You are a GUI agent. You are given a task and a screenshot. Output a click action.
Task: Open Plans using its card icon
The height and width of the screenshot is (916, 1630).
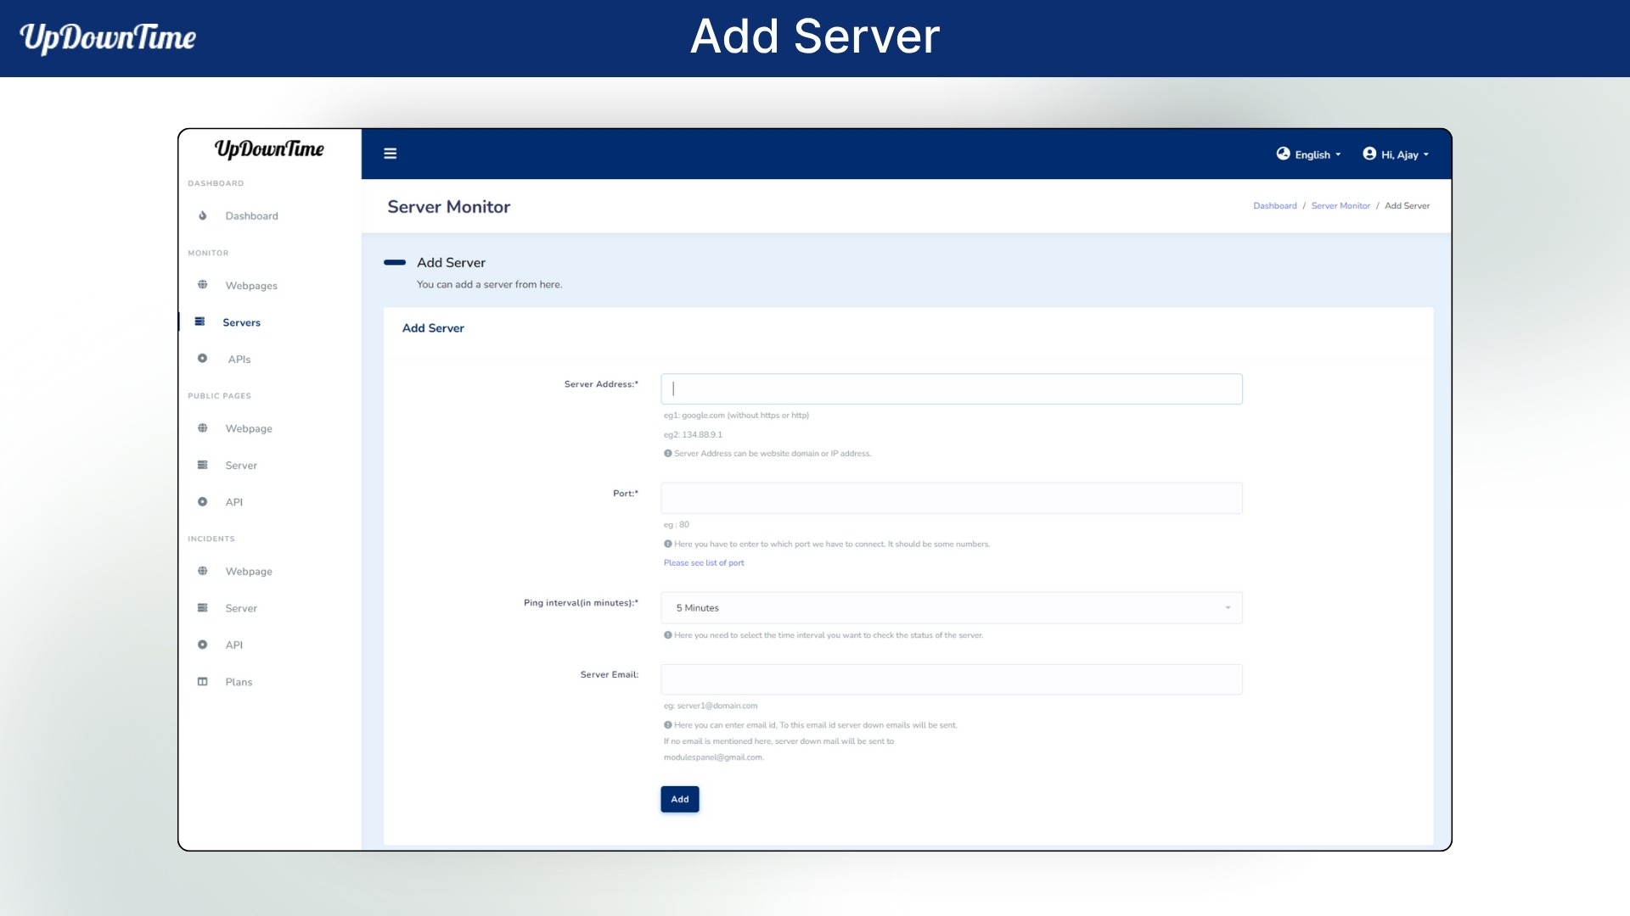[x=202, y=681]
